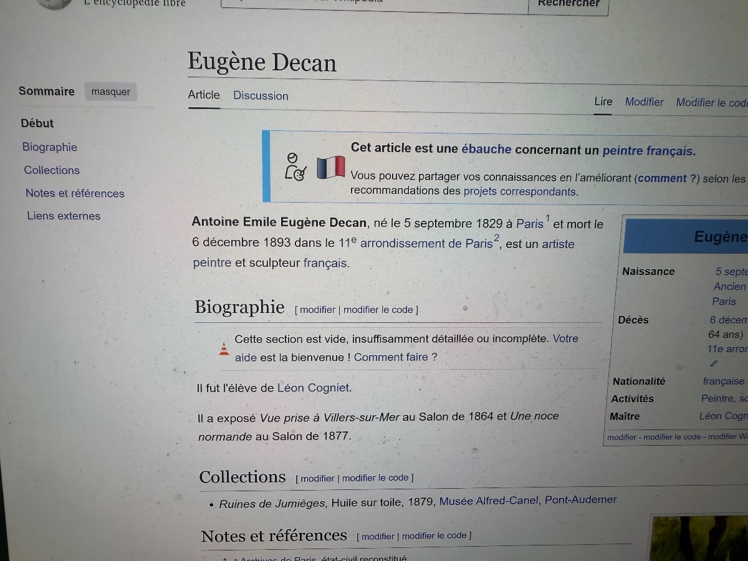The height and width of the screenshot is (561, 748).
Task: Go to Collections in the sidebar contents
Action: tap(52, 170)
